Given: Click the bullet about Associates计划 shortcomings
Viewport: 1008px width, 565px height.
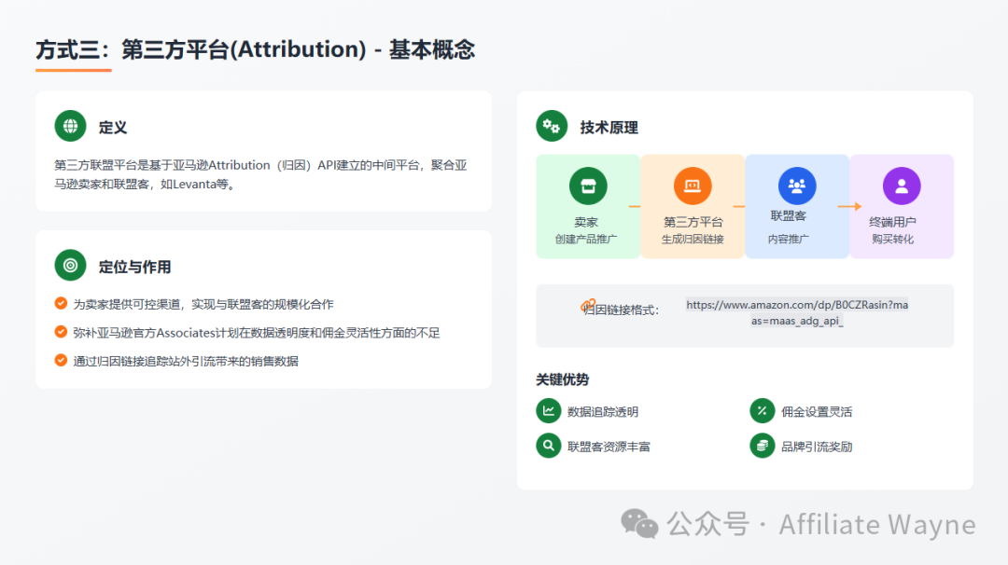Looking at the screenshot, I should [257, 333].
